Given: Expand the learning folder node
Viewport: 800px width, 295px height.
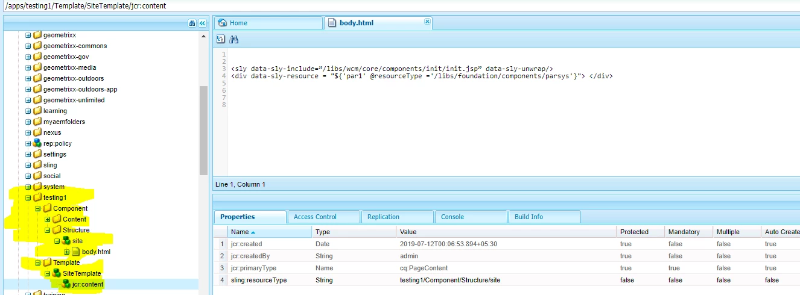Looking at the screenshot, I should pyautogui.click(x=28, y=111).
